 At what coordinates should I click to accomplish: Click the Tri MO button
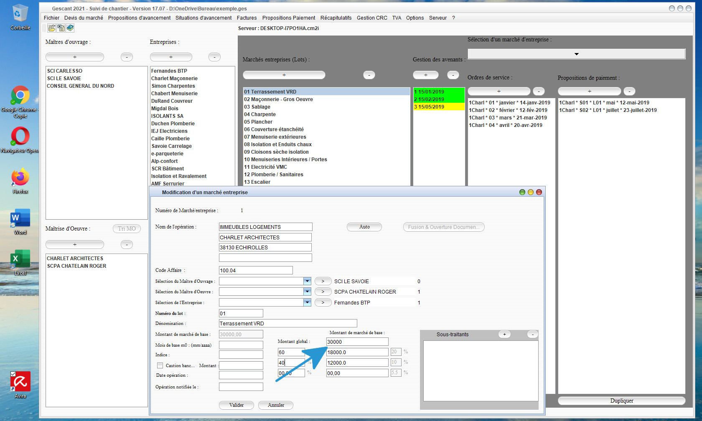pyautogui.click(x=127, y=228)
